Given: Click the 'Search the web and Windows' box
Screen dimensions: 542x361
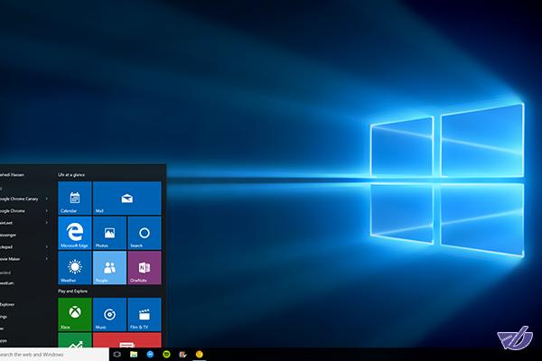Looking at the screenshot, I should tap(54, 355).
